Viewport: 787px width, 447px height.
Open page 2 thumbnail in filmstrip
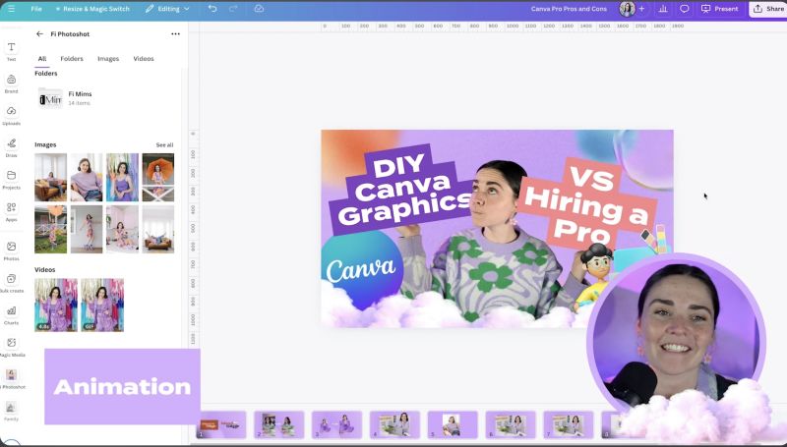coord(279,425)
